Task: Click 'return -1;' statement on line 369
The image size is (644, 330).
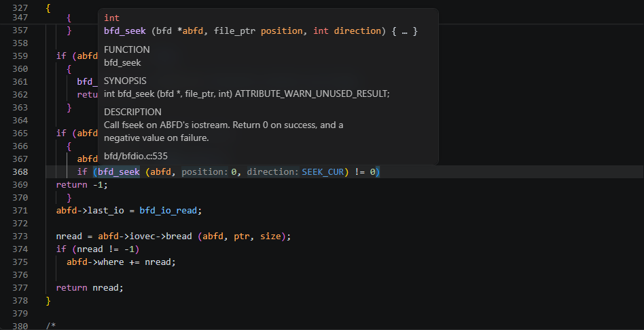Action: point(82,185)
